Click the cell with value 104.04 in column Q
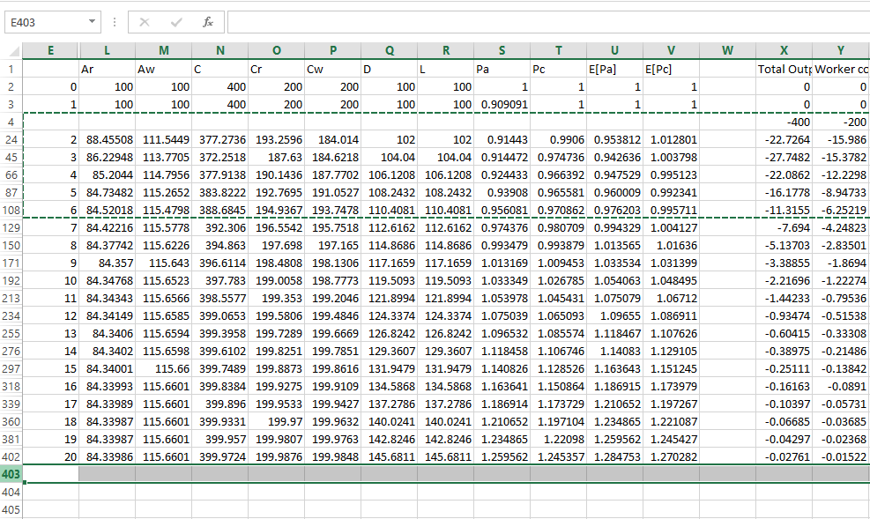This screenshot has width=870, height=519. 390,158
